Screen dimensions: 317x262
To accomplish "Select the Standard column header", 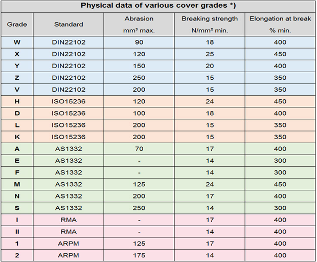I will (69, 24).
